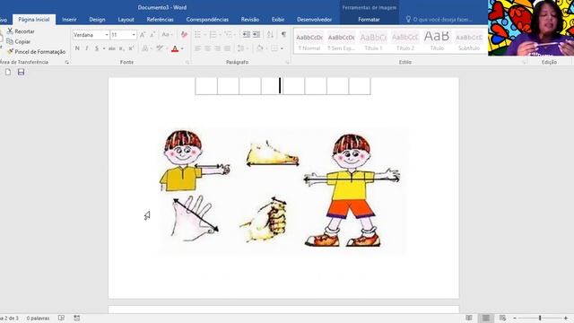
Task: Open the Formatar picture tools tab
Action: click(369, 20)
